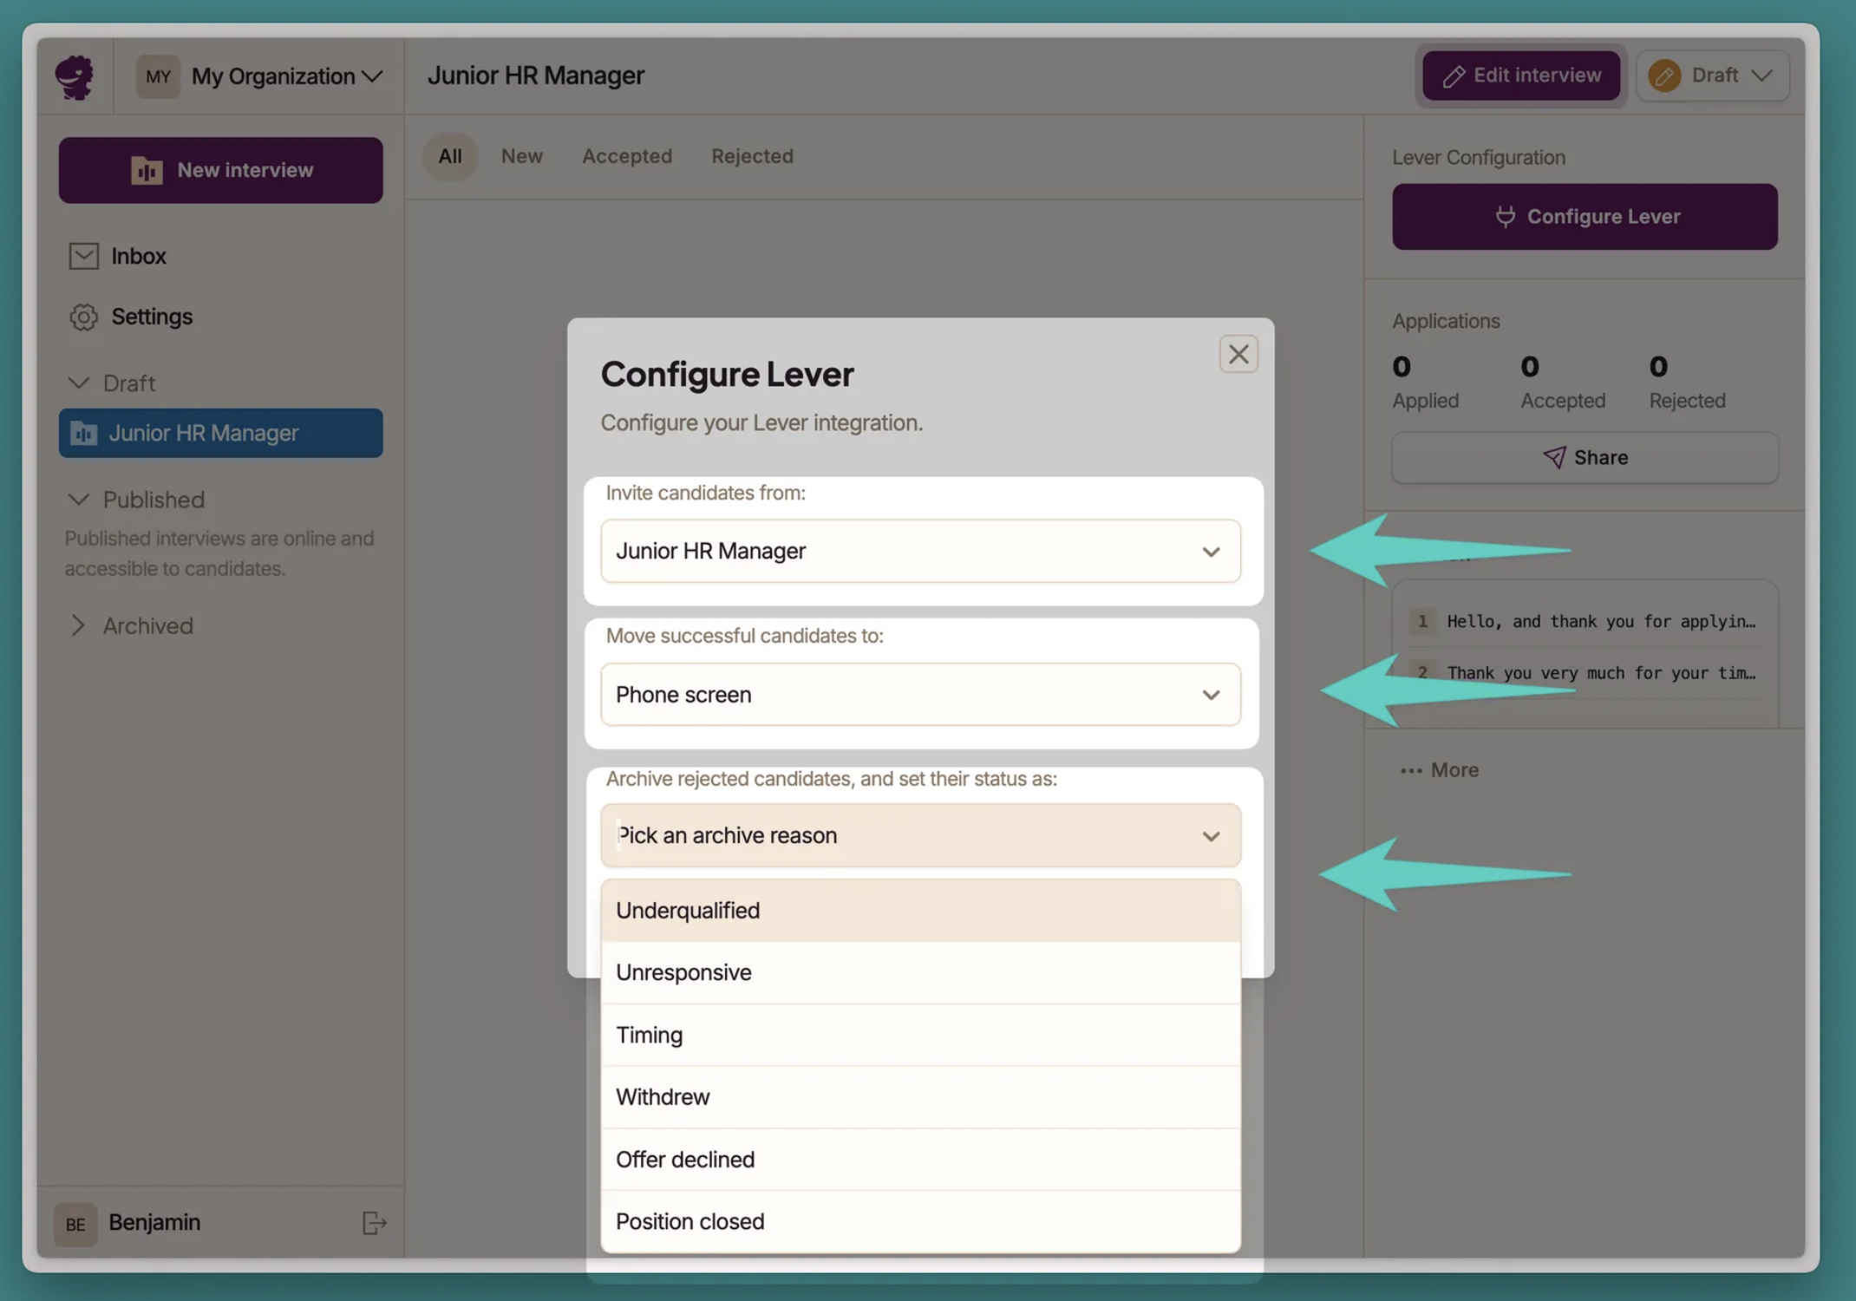Viewport: 1856px width, 1301px height.
Task: Choose Withdrew as archive reason
Action: (920, 1097)
